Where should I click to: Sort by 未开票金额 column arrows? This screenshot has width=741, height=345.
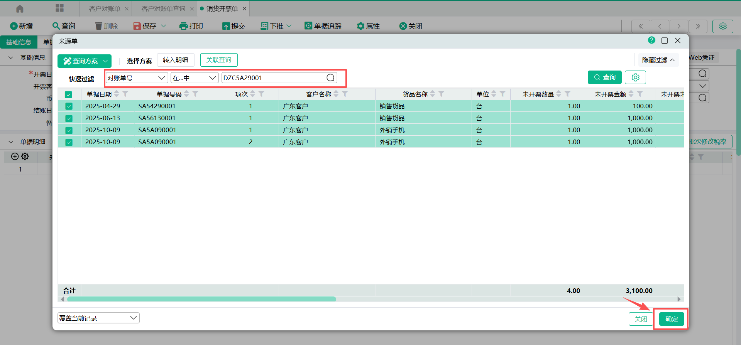pos(631,94)
